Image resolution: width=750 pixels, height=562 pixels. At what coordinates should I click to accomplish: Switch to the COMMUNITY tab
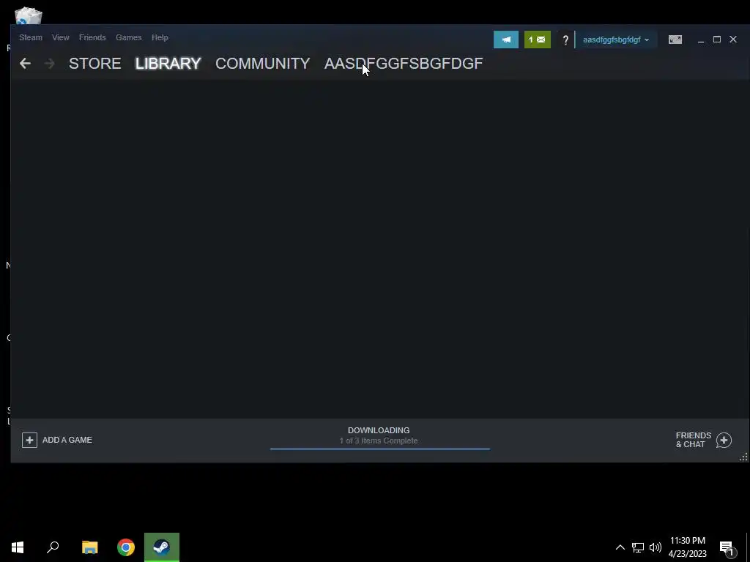click(263, 63)
